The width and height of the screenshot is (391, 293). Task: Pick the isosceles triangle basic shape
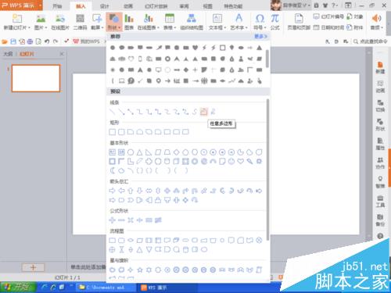[140, 152]
